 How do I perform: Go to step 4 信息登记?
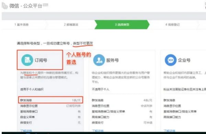coord(172,25)
